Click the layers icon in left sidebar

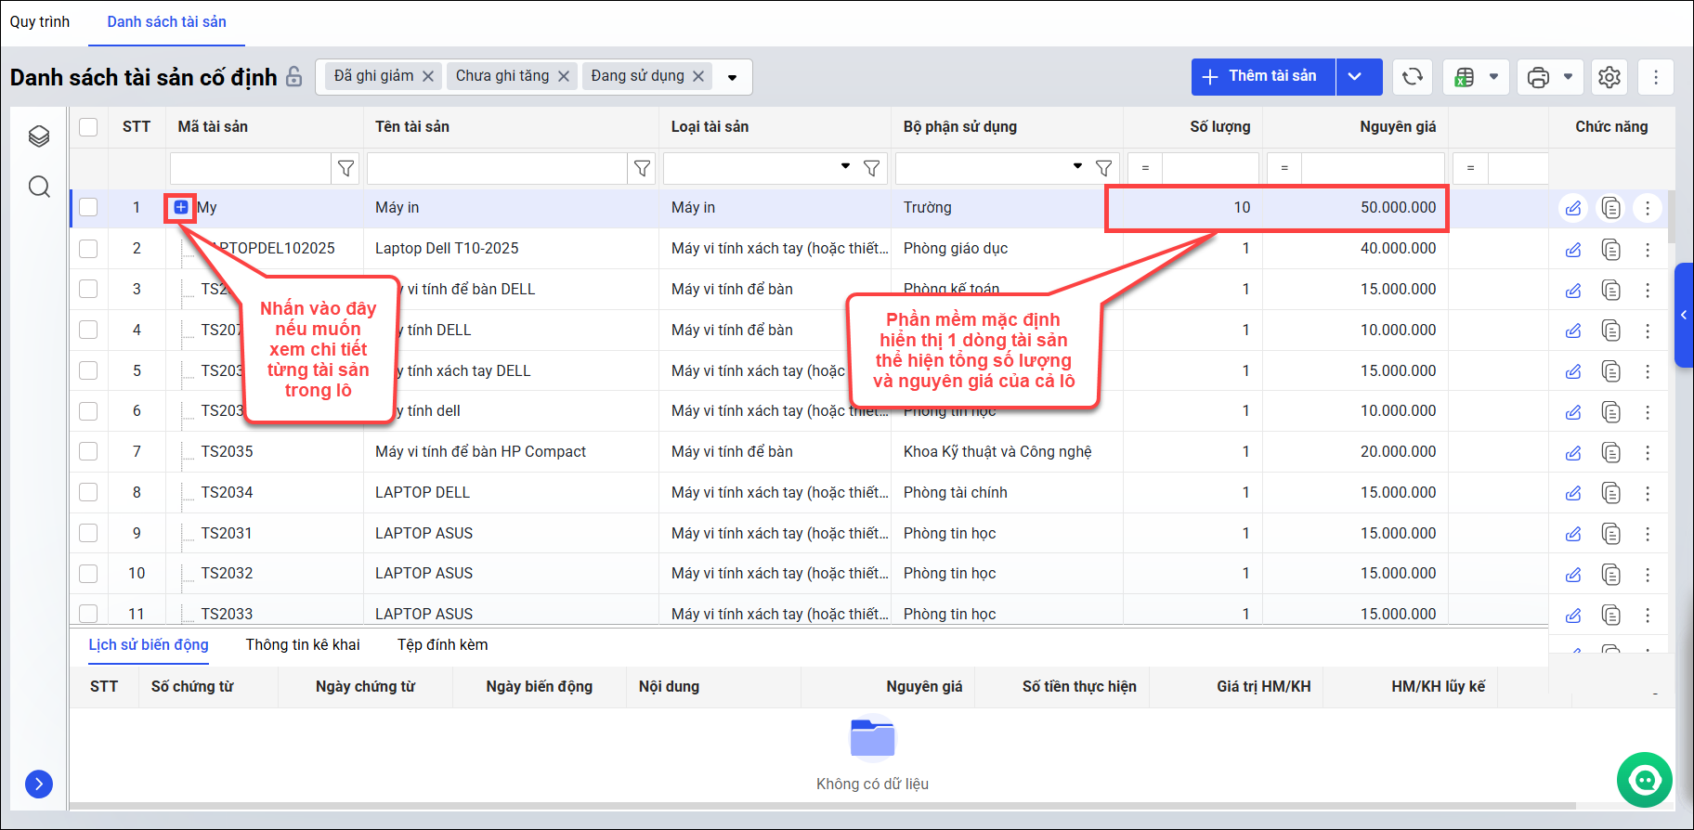coord(39,136)
